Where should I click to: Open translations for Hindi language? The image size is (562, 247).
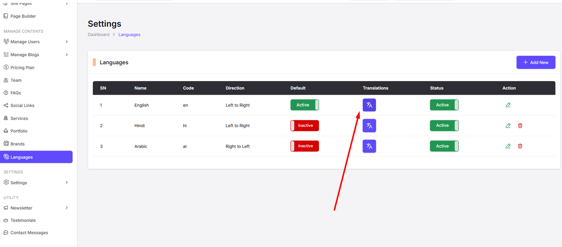(369, 126)
